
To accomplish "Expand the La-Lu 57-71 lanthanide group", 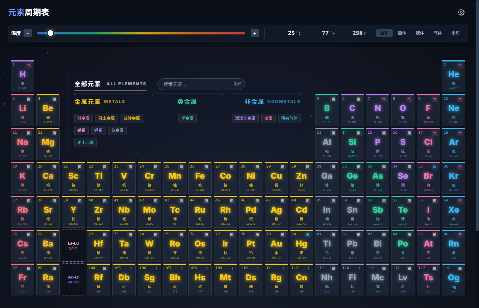I will (x=73, y=245).
